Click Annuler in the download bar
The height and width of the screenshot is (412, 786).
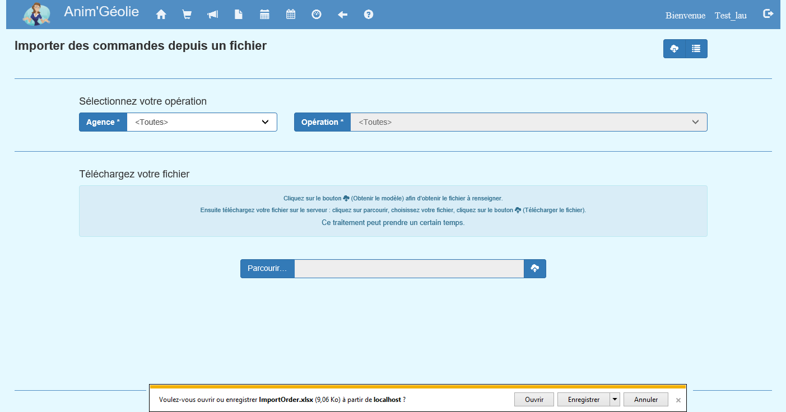(x=645, y=400)
